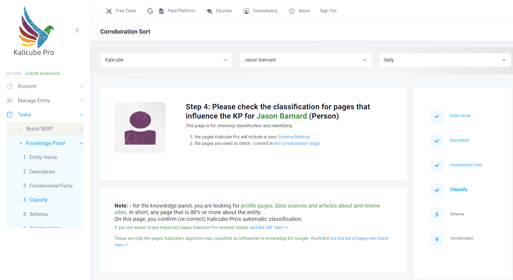Click the Classify progress step label
Viewport: 513px width, 280px height.
coord(458,189)
